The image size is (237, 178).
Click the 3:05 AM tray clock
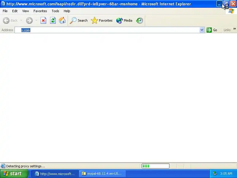[226, 174]
